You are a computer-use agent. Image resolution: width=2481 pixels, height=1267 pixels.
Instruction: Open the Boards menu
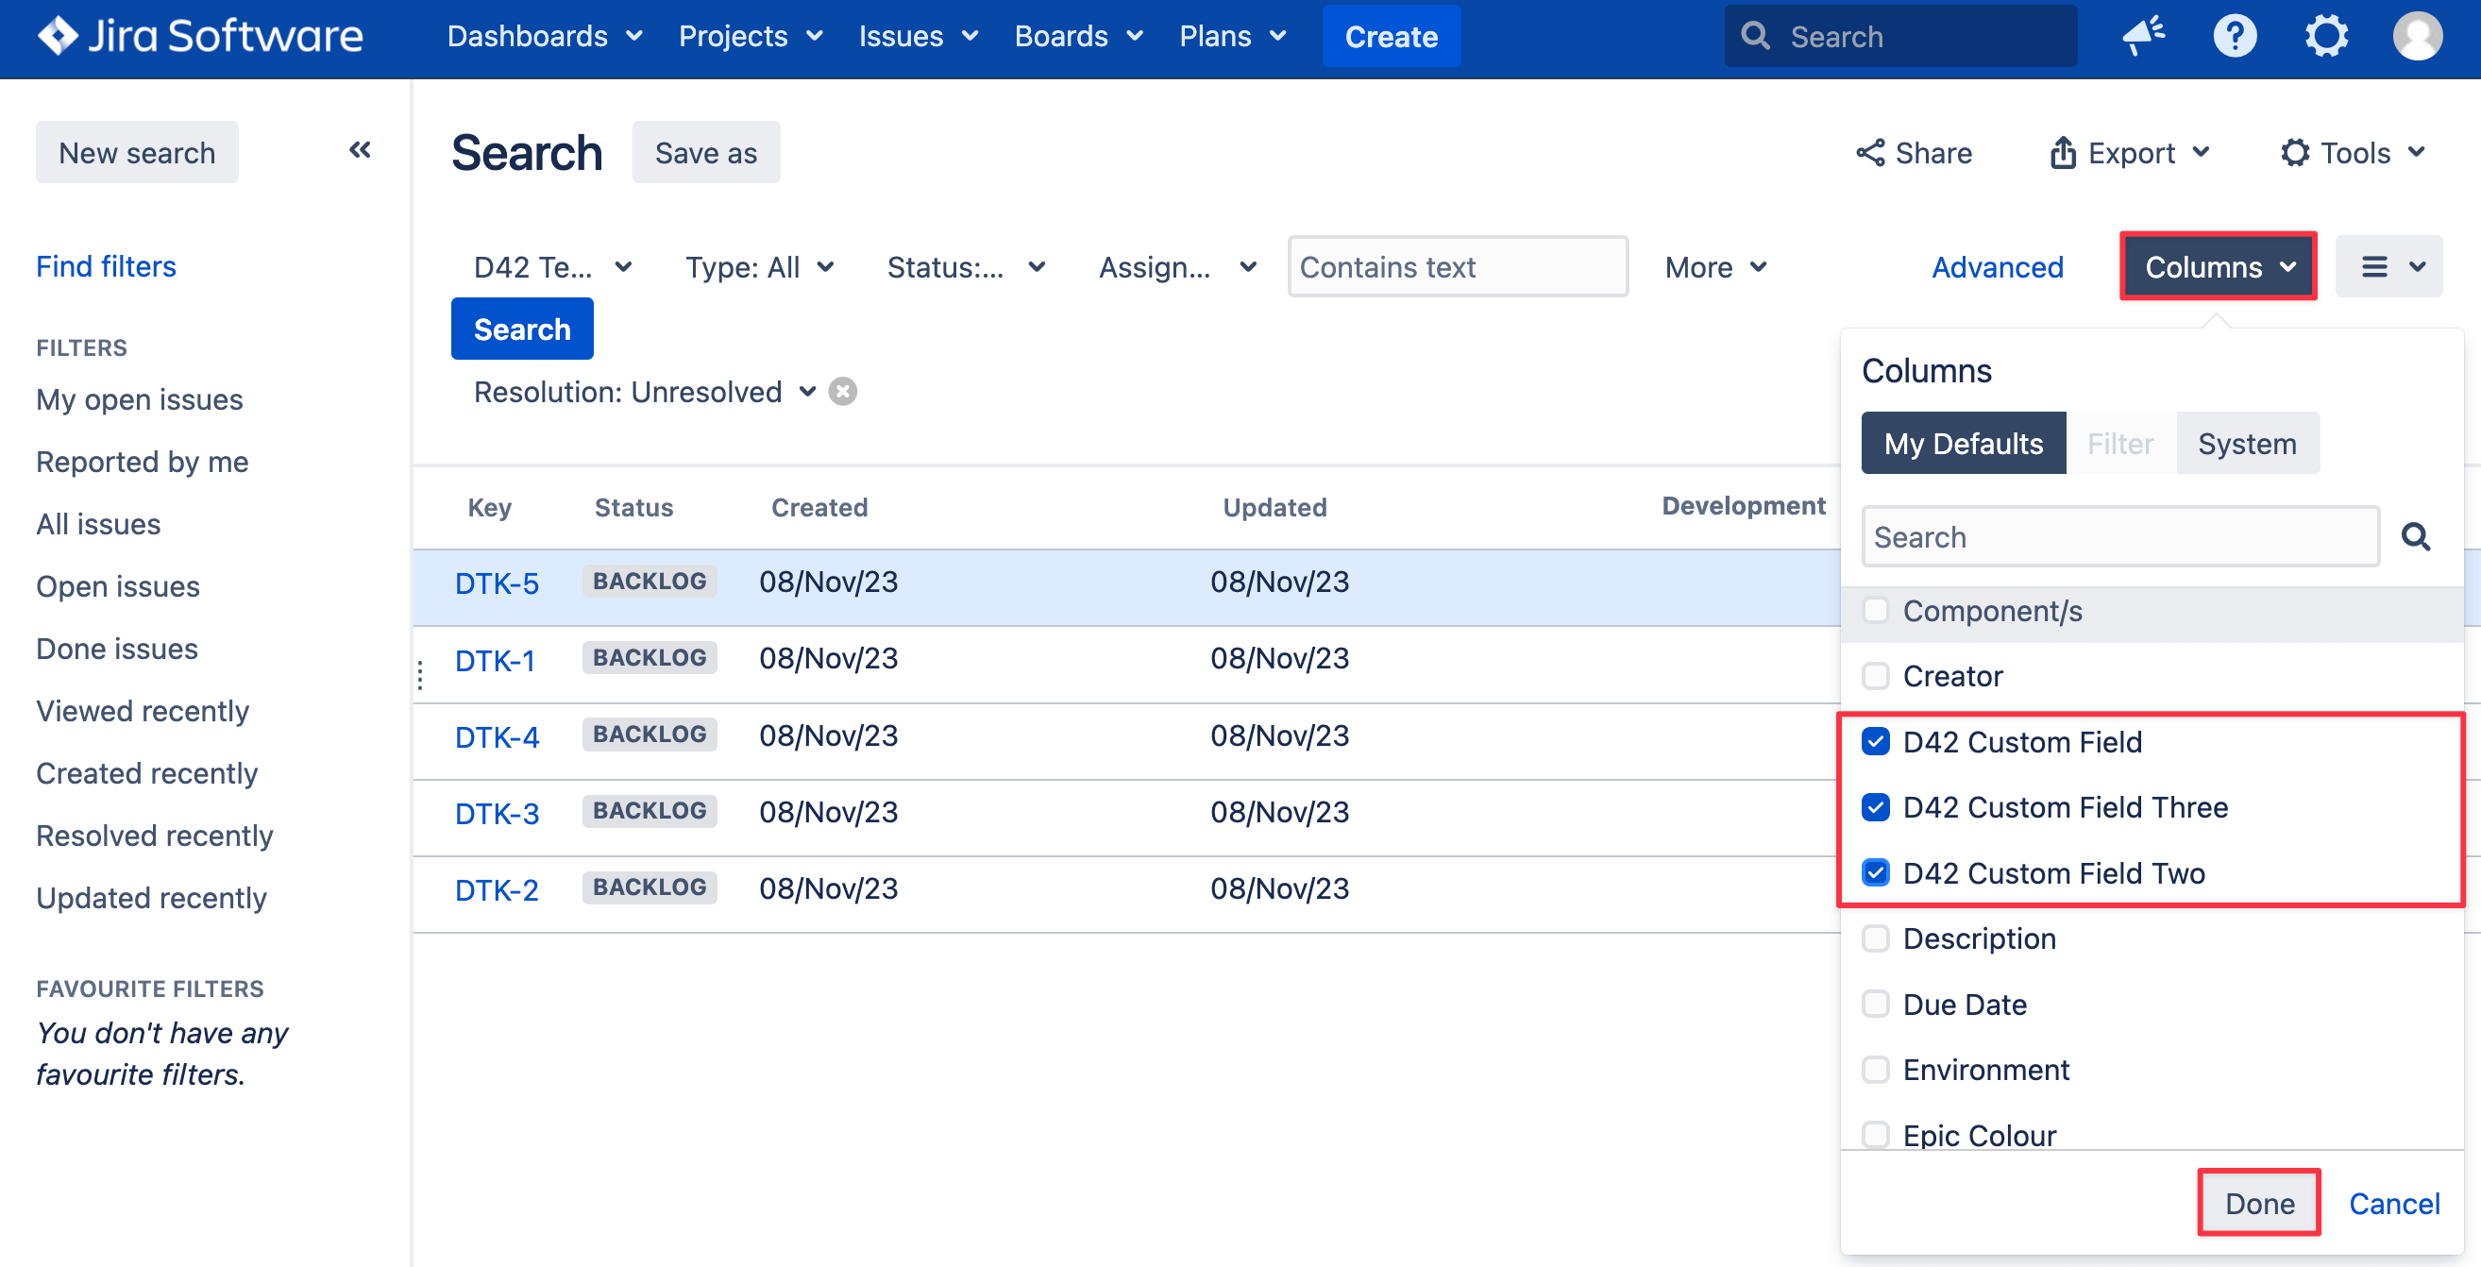tap(1078, 36)
